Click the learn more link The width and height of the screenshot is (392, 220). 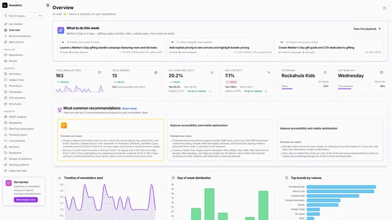(129, 109)
